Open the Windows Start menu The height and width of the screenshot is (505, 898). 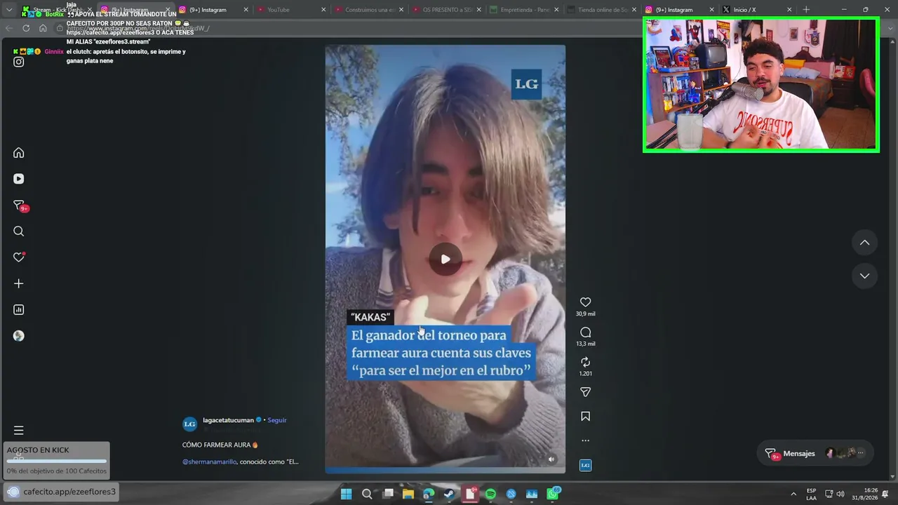point(346,494)
